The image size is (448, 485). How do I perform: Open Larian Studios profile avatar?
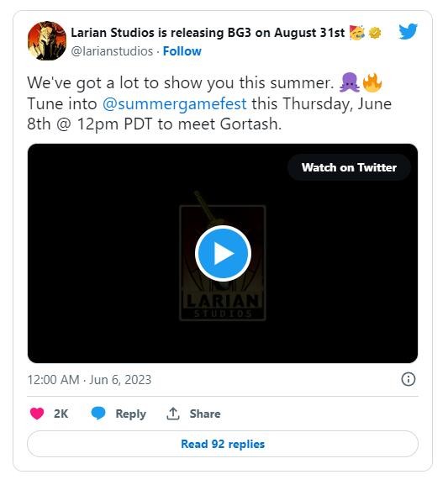point(47,40)
